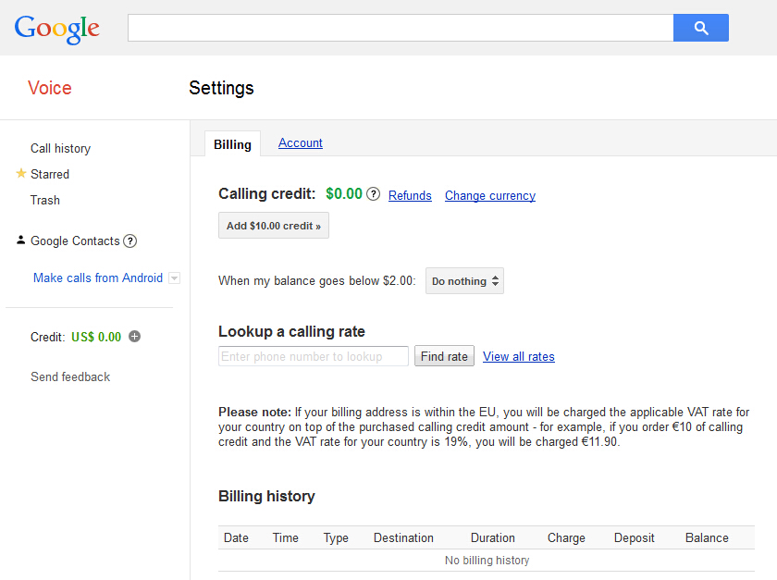
Task: Click the Destination column header
Action: pyautogui.click(x=403, y=537)
